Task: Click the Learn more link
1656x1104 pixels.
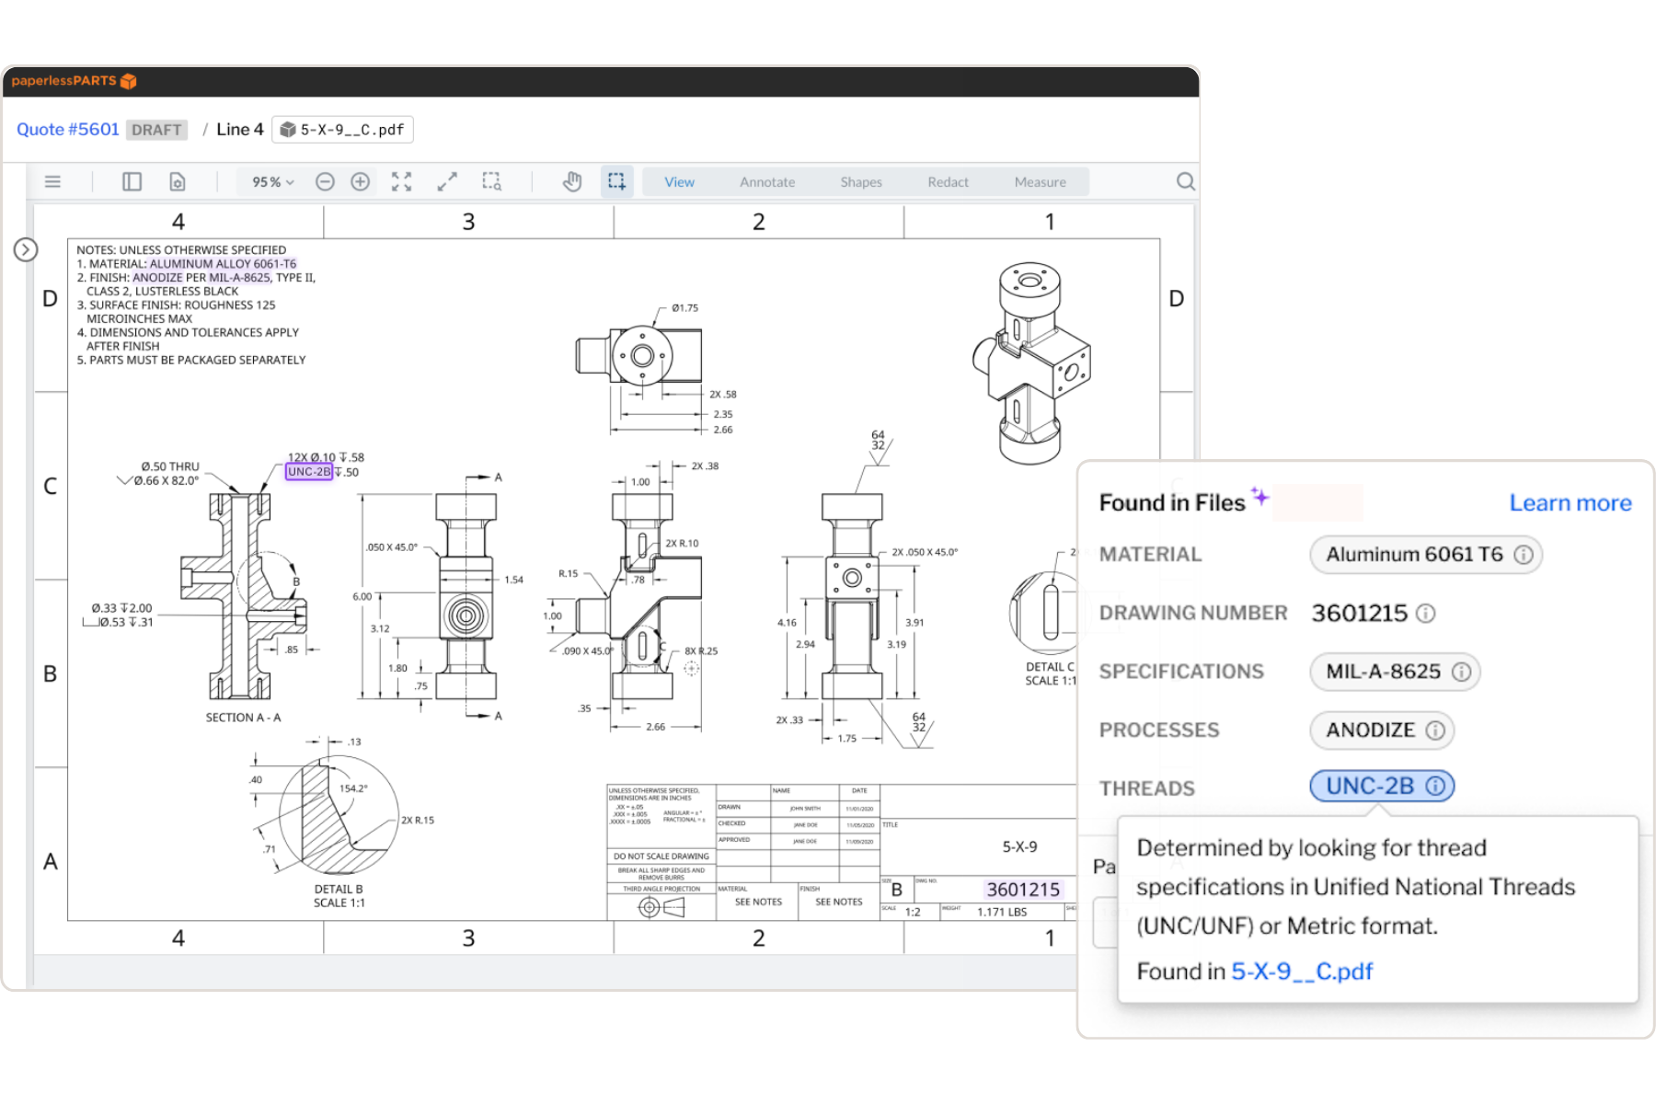Action: [1570, 503]
